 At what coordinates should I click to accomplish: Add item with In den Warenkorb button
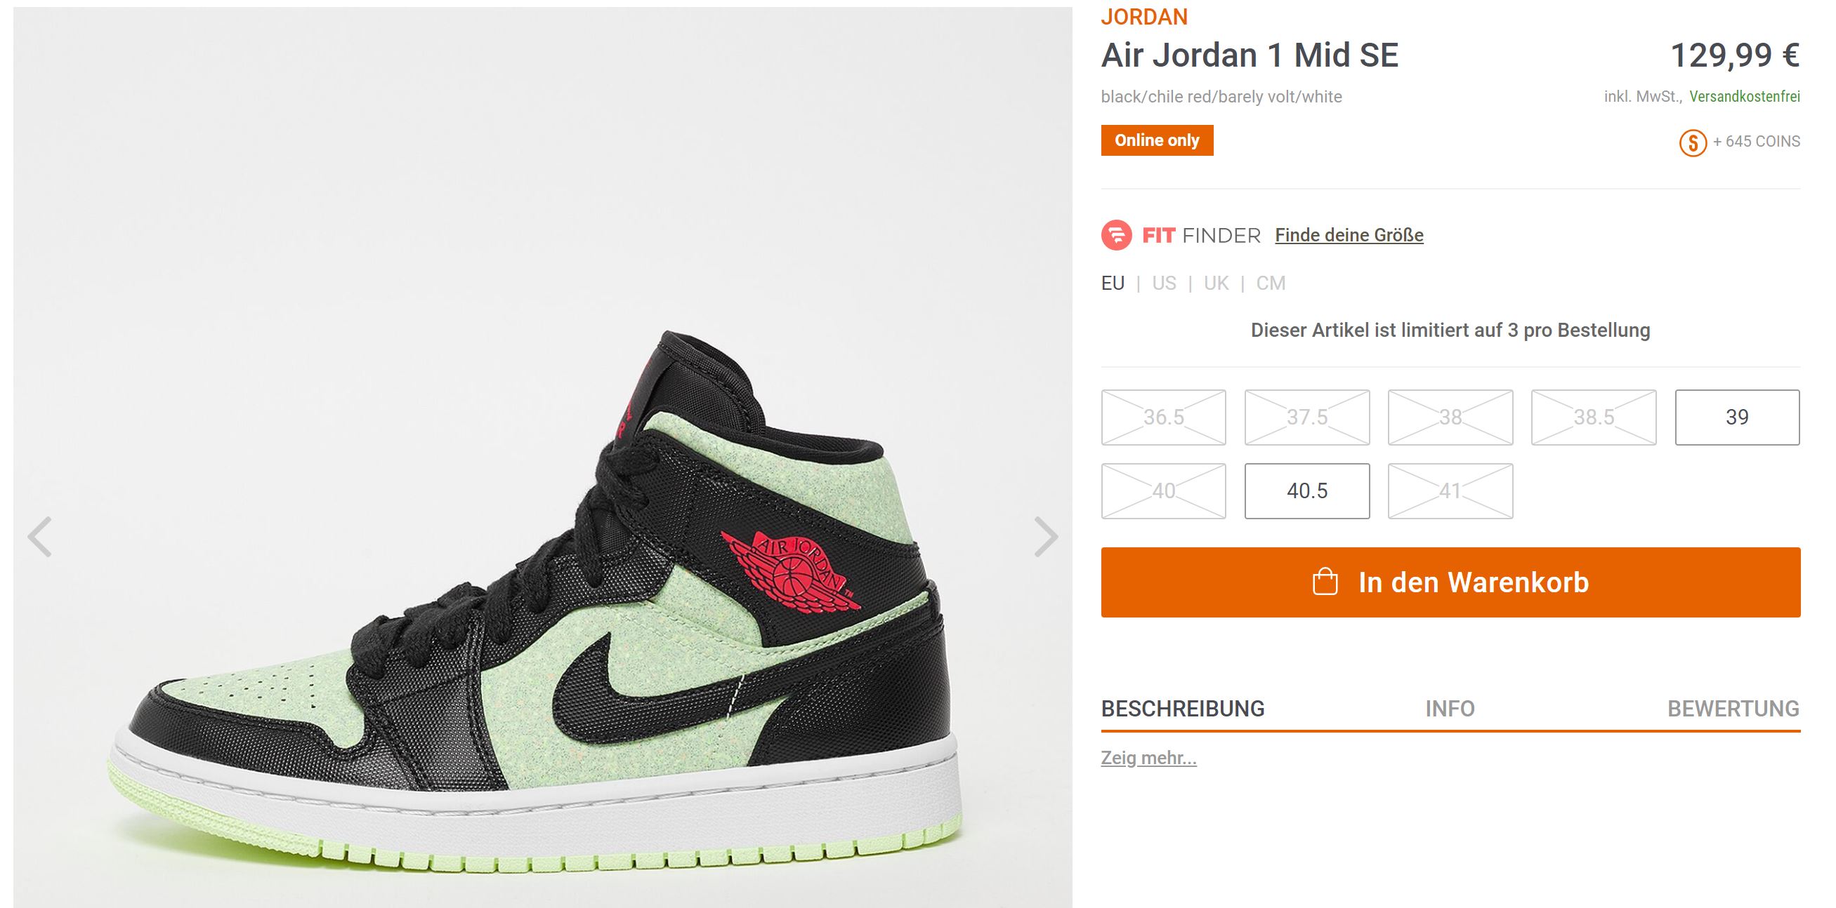tap(1450, 582)
